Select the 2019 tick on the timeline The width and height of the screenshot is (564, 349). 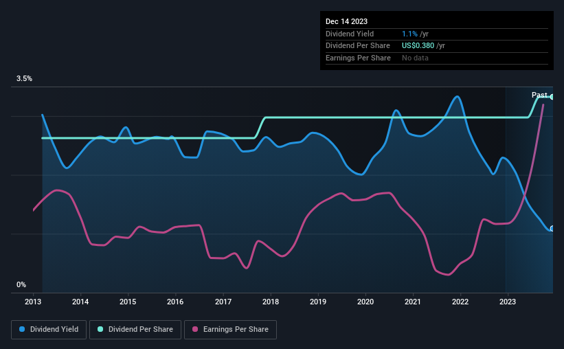coord(318,302)
